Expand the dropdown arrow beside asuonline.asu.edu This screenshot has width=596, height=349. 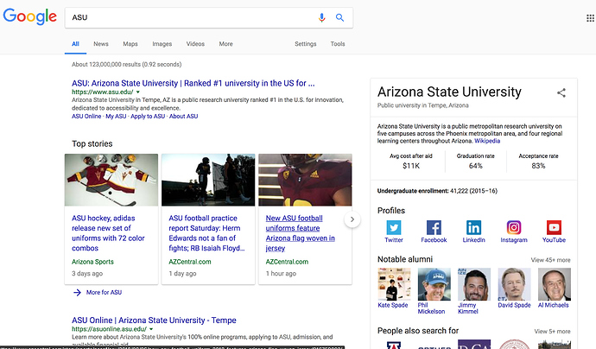click(x=151, y=329)
